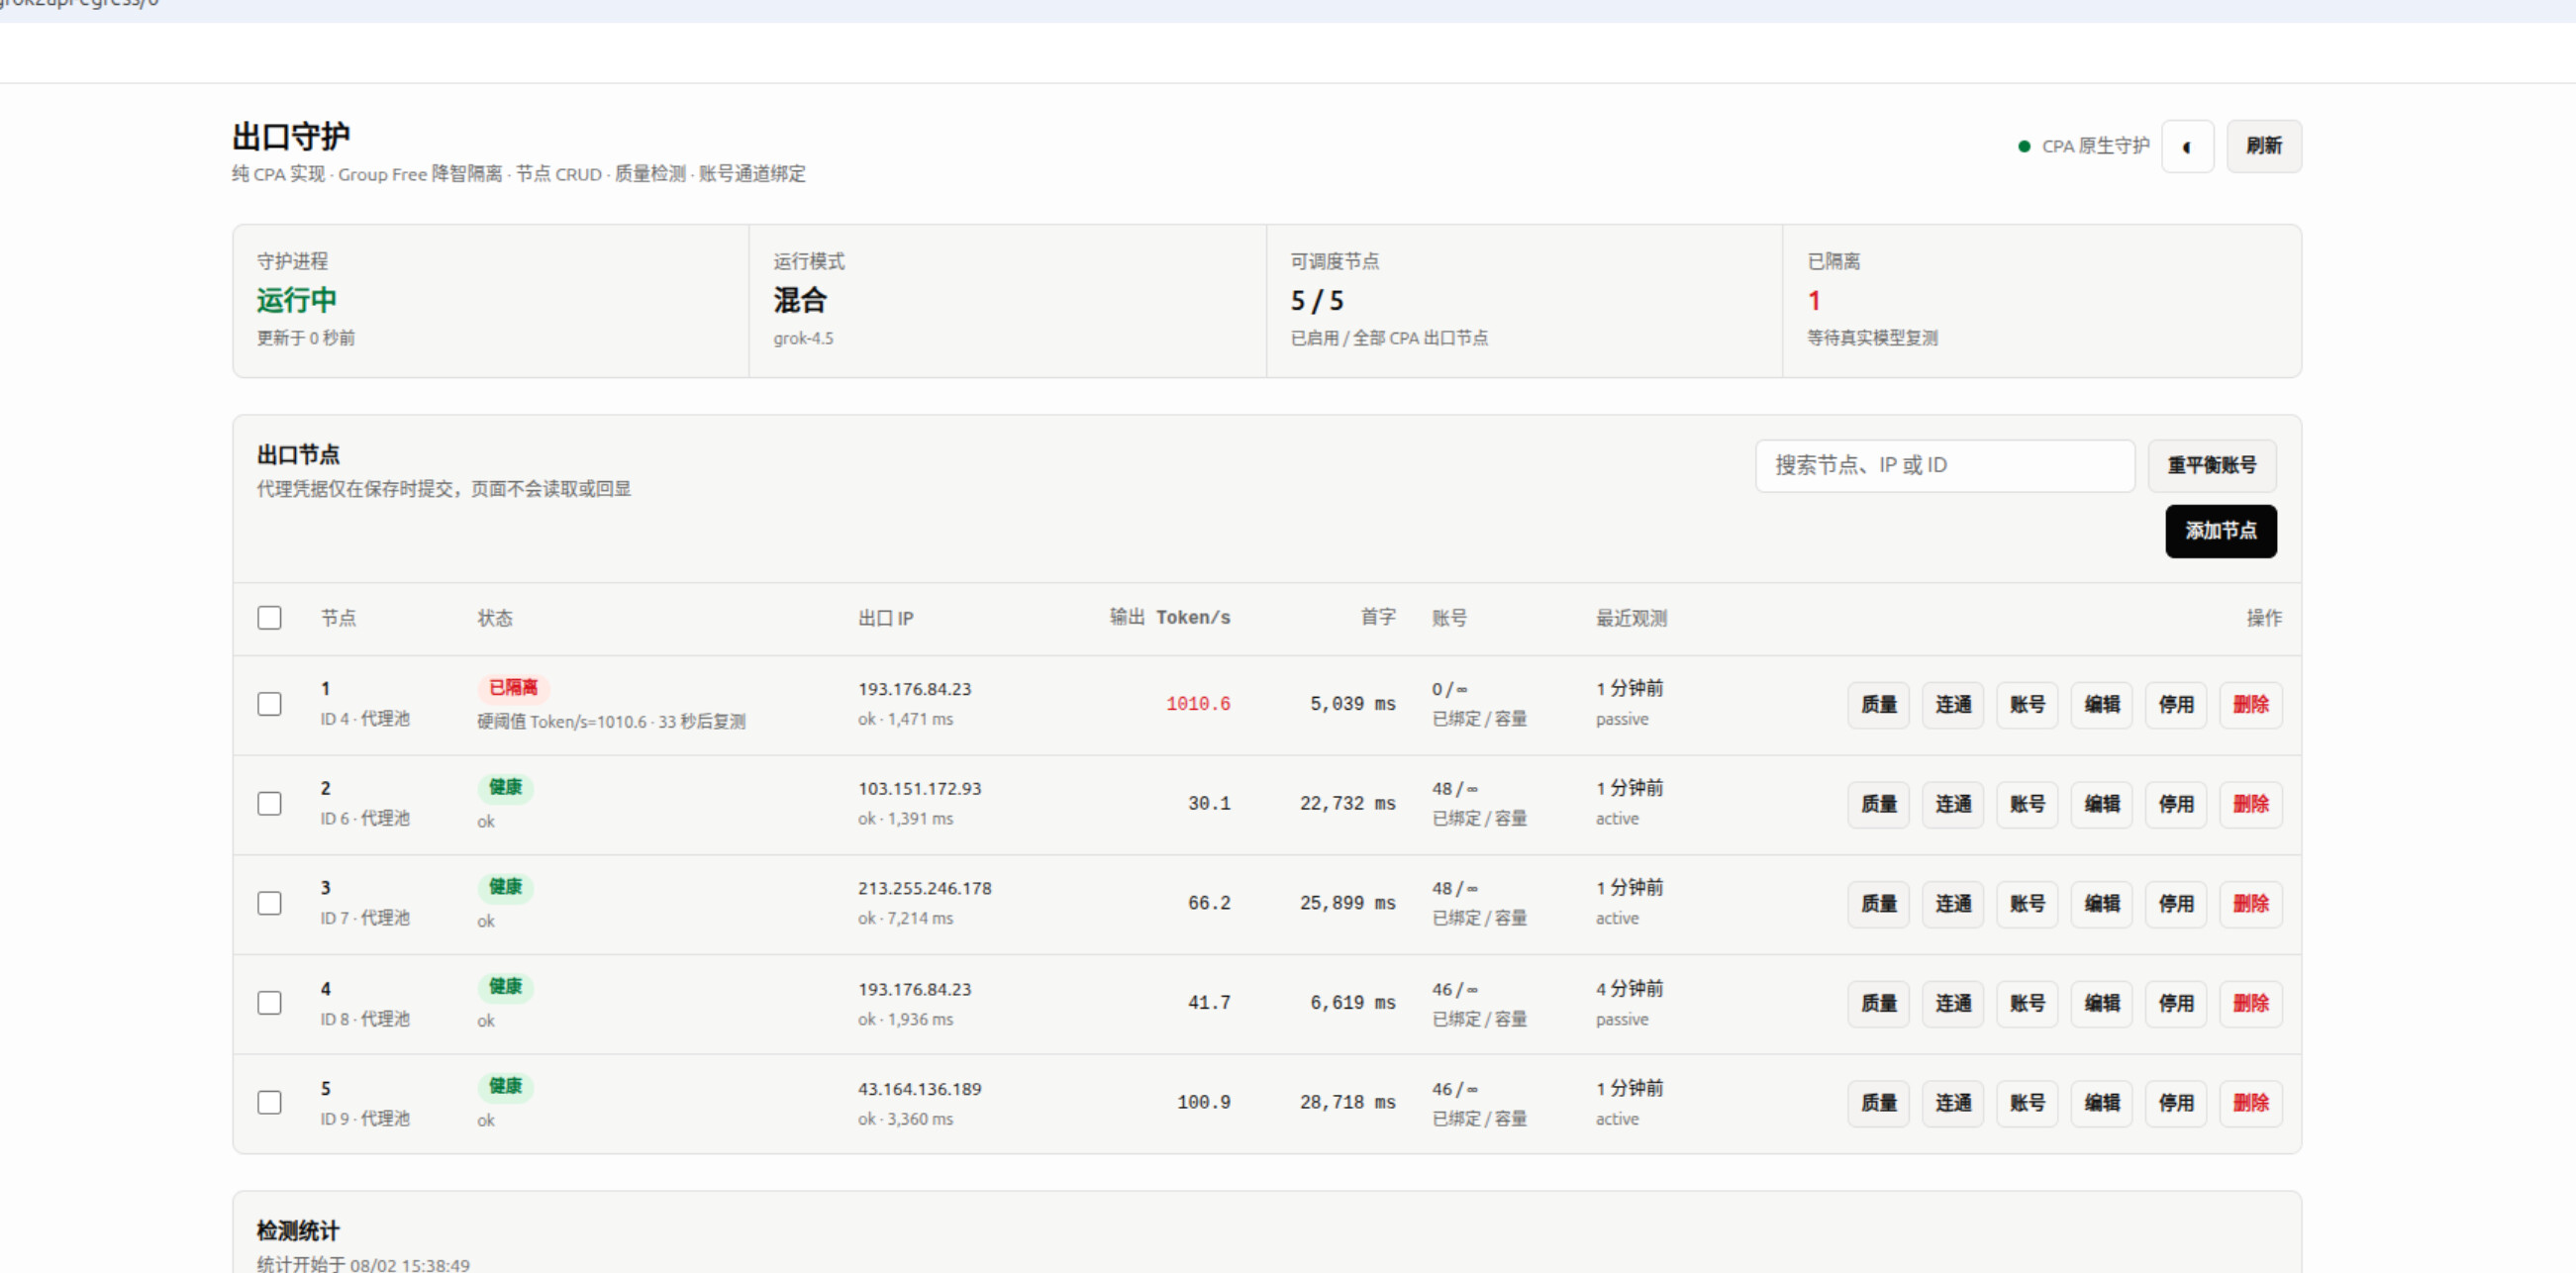Click the red 1010.6 Token/s value
The width and height of the screenshot is (2576, 1273).
pos(1198,704)
